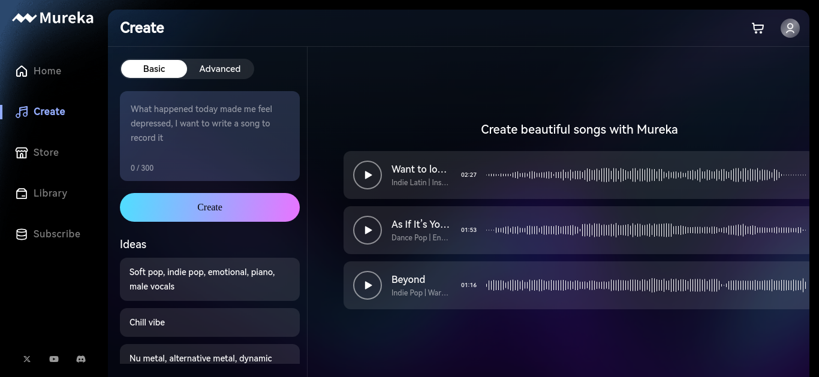The width and height of the screenshot is (819, 377).
Task: Click the Ideas heading
Action: pyautogui.click(x=133, y=244)
